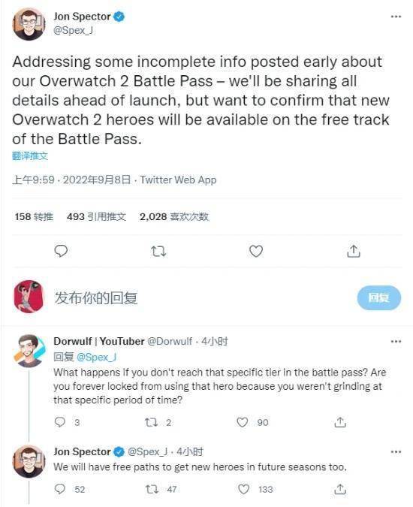Reply to Dorwulf's comment via bubble icon
The image size is (413, 507).
click(x=60, y=422)
